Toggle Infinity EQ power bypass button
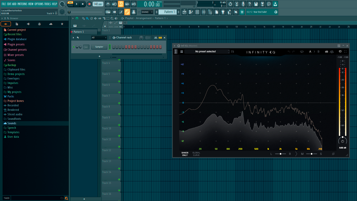 pyautogui.click(x=343, y=141)
